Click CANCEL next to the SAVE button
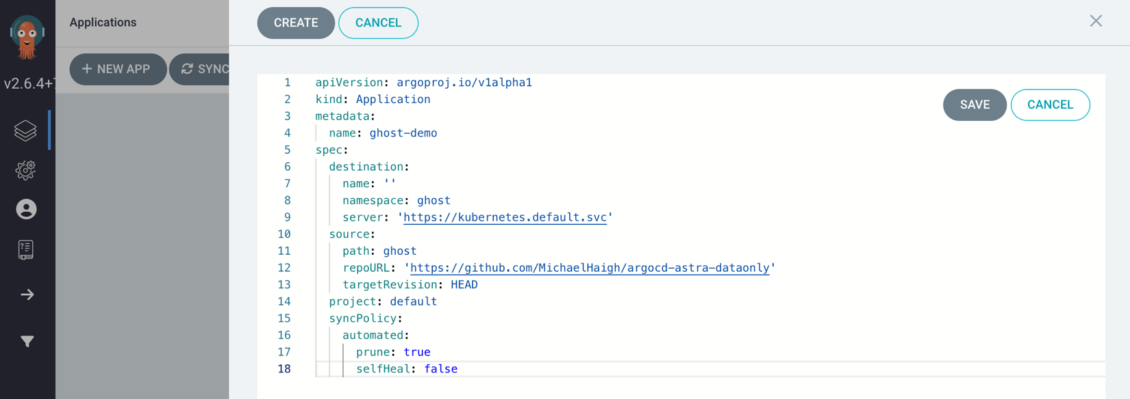Viewport: 1130px width, 399px height. (x=1050, y=105)
